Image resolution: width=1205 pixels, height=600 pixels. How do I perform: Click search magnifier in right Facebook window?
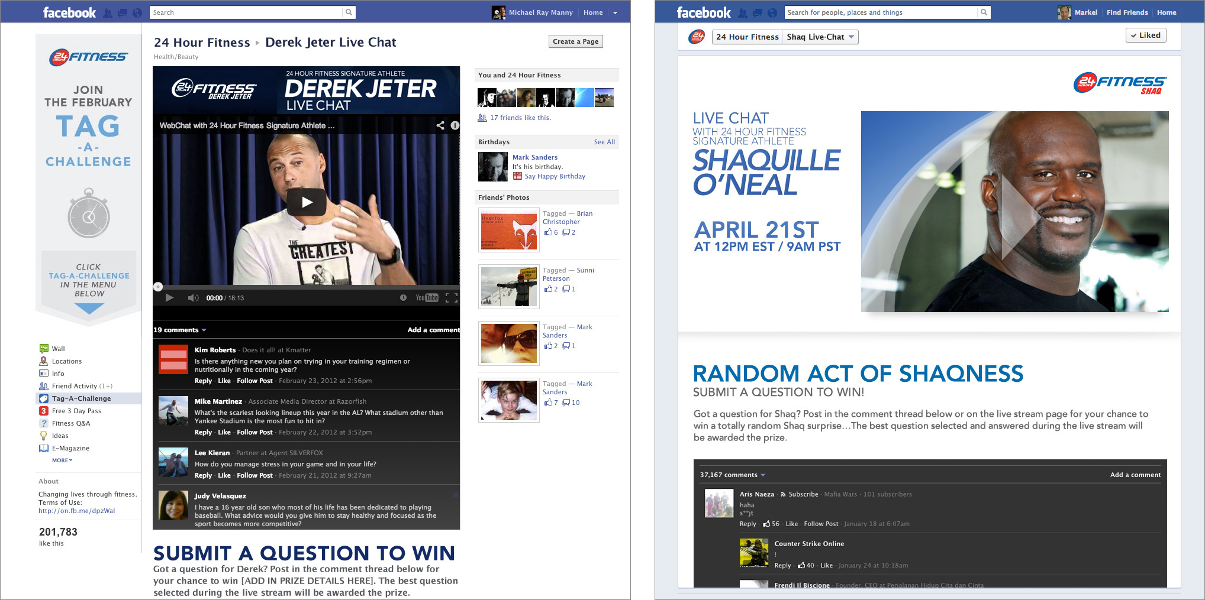[984, 12]
